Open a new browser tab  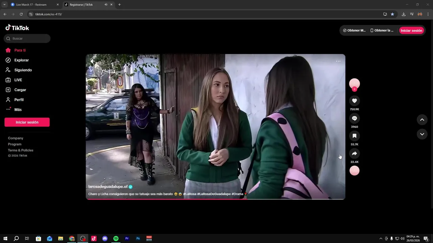[119, 5]
